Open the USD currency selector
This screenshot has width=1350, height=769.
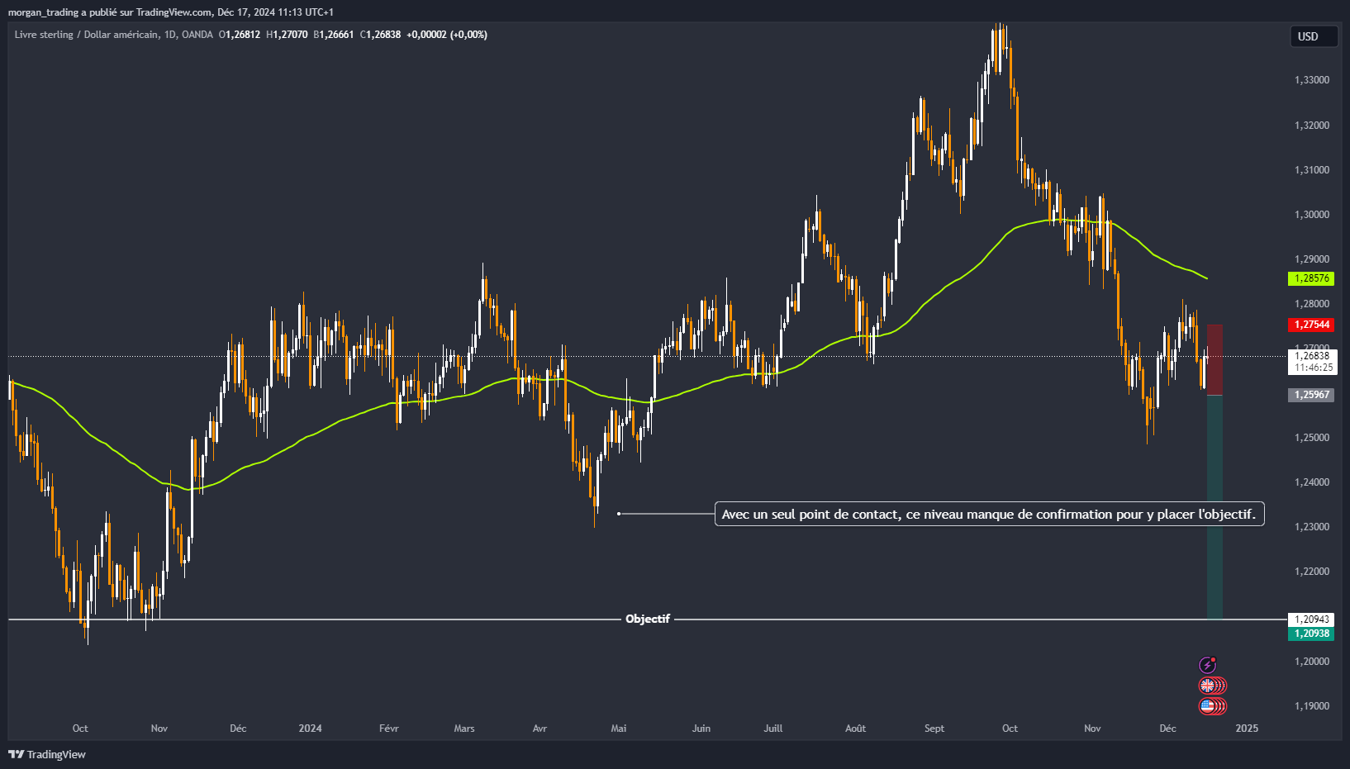[x=1314, y=36]
